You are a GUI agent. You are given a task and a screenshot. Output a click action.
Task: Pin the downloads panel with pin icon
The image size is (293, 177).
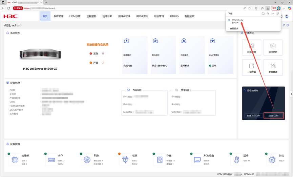[278, 14]
